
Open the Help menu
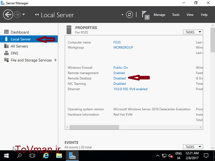pos(204,15)
